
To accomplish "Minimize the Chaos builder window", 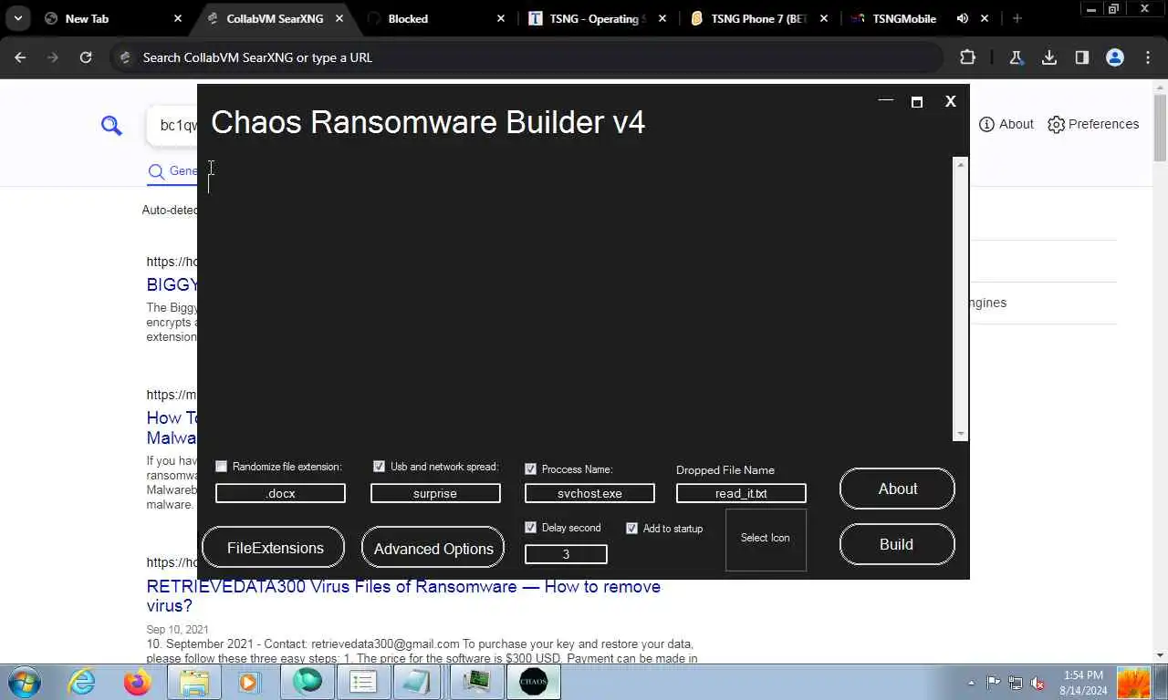I will pyautogui.click(x=885, y=101).
